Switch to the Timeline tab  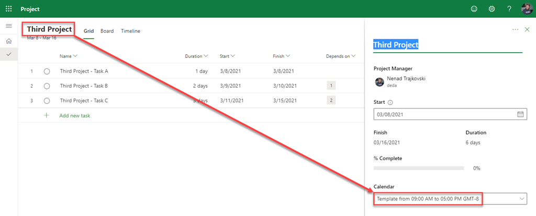click(130, 31)
